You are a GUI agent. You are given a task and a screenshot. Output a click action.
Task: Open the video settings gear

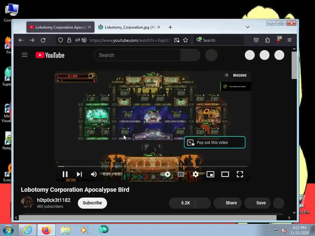[195, 174]
